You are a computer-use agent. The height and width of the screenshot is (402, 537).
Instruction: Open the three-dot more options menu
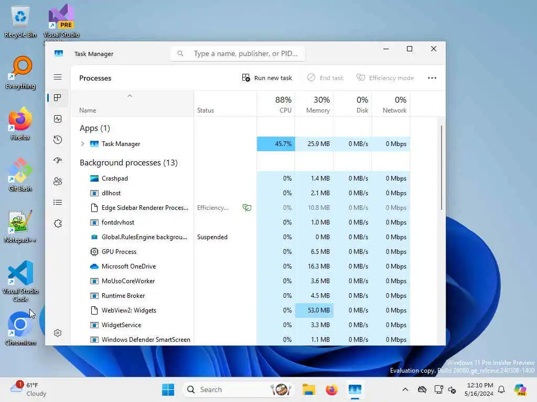coord(432,78)
